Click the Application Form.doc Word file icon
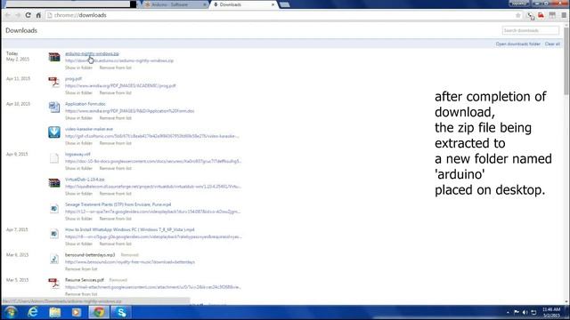The width and height of the screenshot is (570, 320). 54,107
